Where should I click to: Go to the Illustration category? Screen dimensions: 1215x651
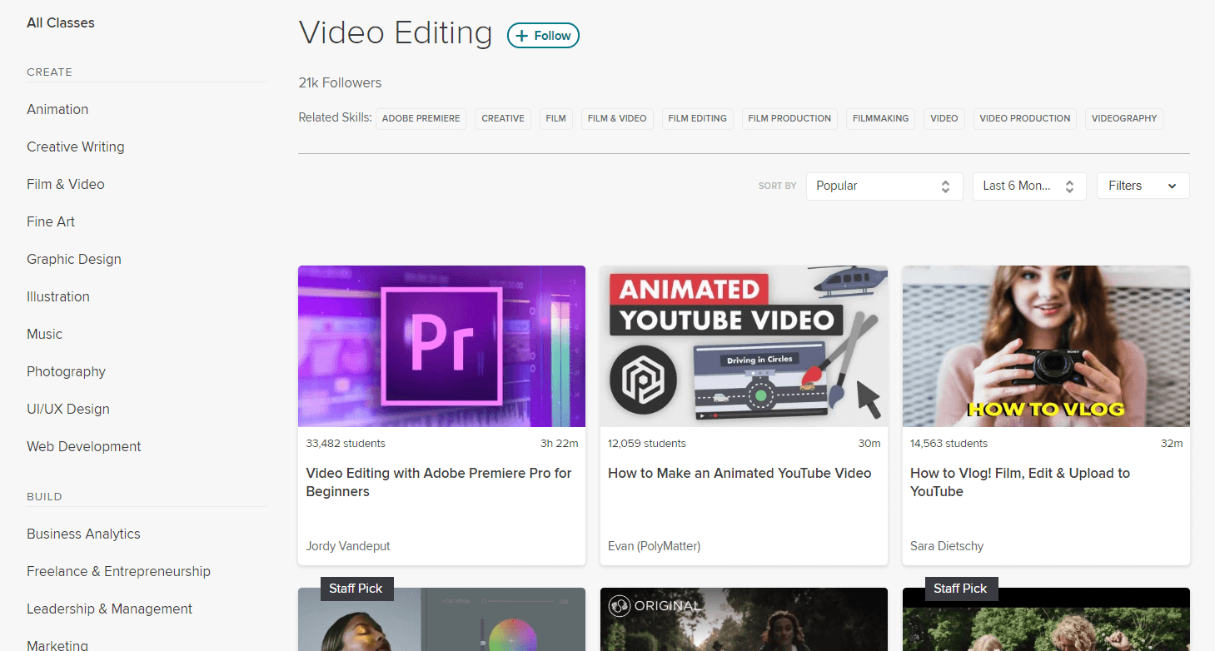coord(58,296)
